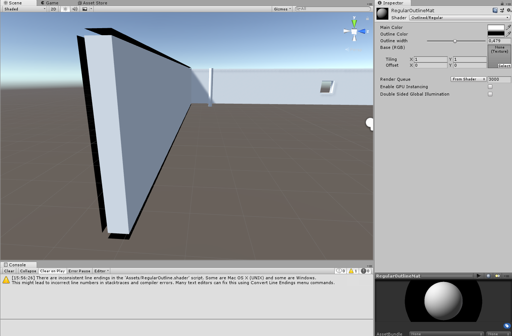Screen dimensions: 512x336
Task: Enable Double Sided Global Illumination checkbox
Action: (x=490, y=94)
